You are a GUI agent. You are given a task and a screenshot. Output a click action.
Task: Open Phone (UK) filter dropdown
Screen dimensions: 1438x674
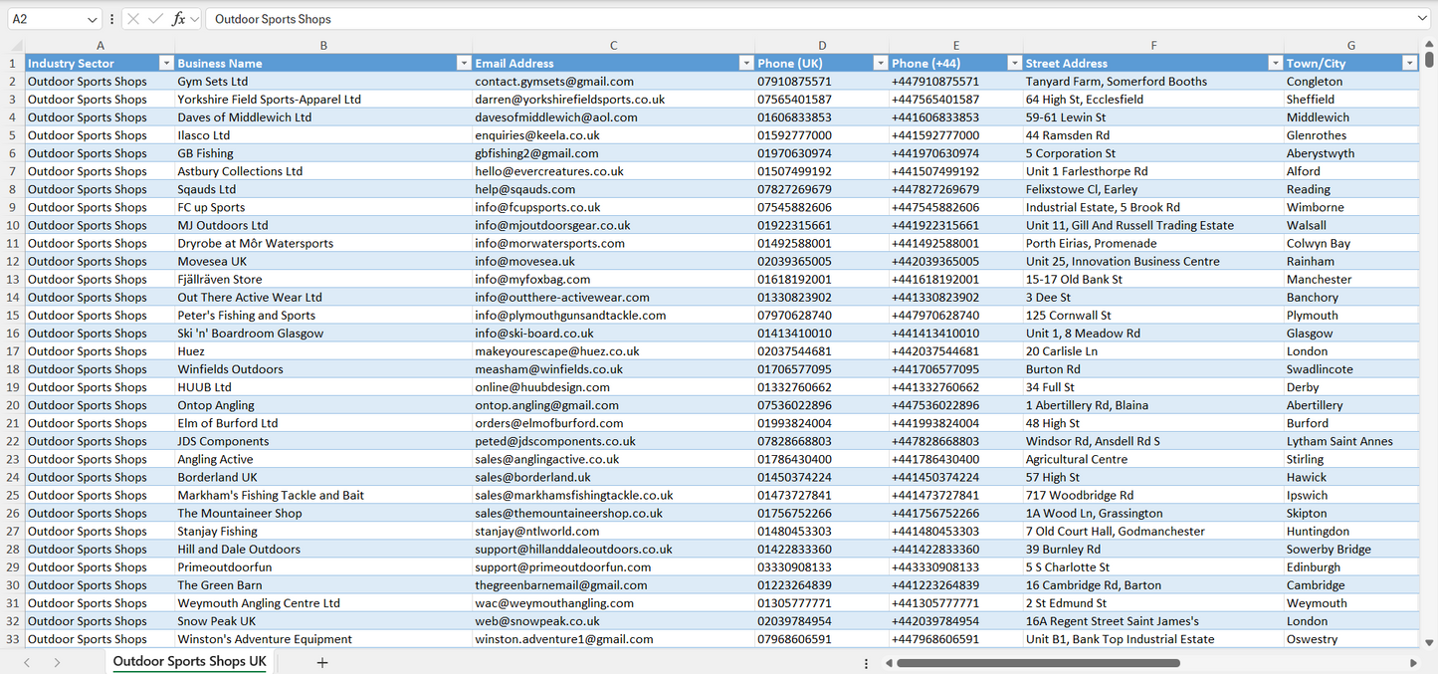[x=880, y=63]
